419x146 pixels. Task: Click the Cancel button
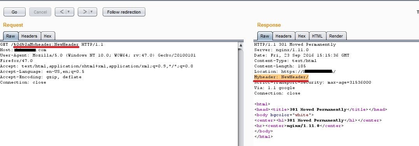point(40,12)
